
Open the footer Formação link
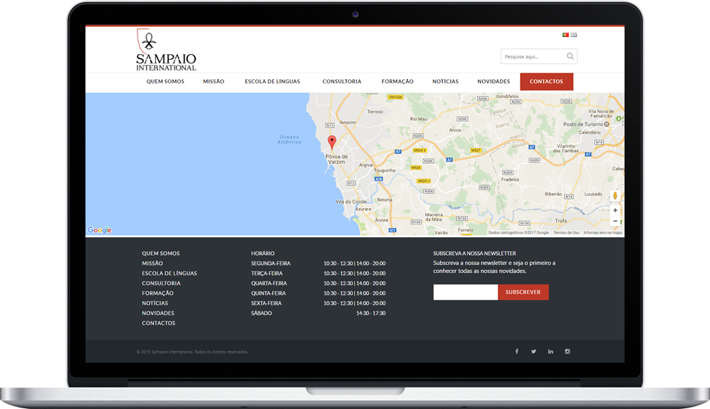[x=157, y=293]
